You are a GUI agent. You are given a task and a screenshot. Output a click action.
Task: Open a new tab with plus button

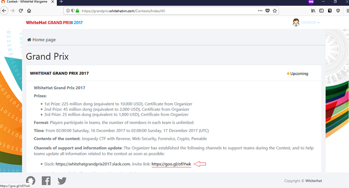(62, 2)
